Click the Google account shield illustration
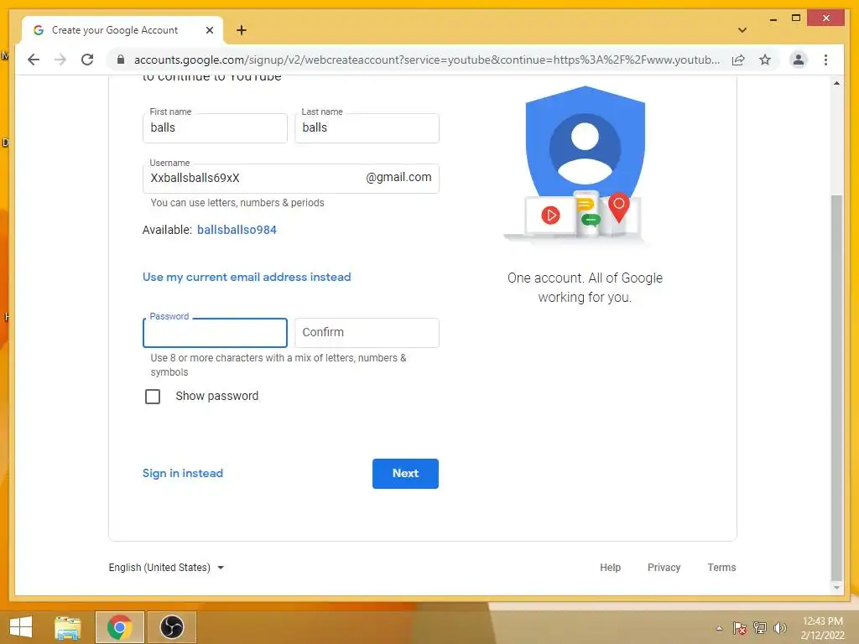Viewport: 859px width, 644px height. (585, 164)
